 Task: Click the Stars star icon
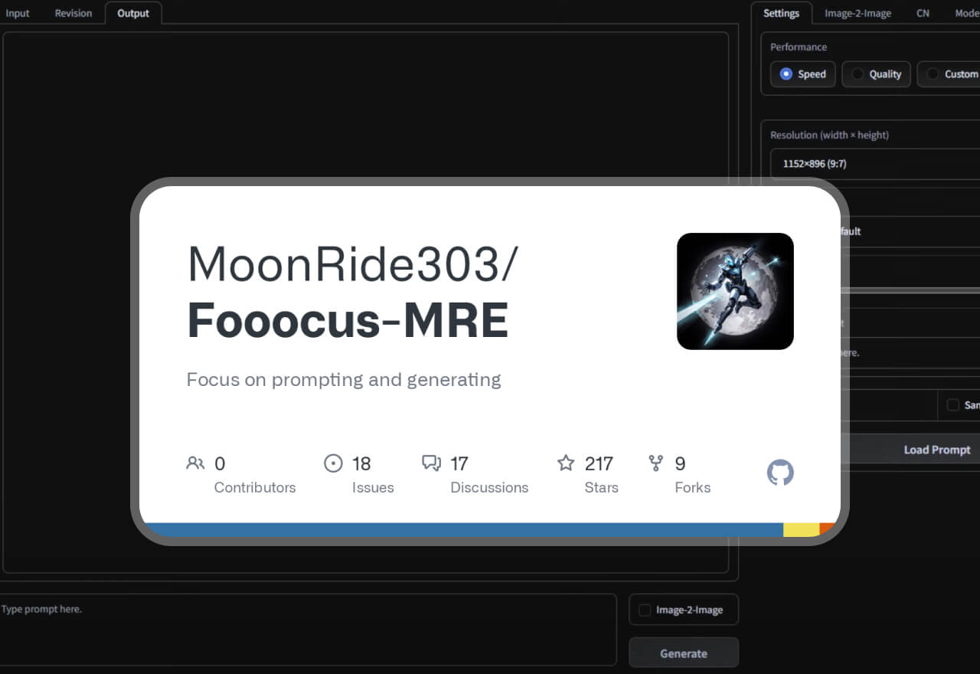coord(566,463)
